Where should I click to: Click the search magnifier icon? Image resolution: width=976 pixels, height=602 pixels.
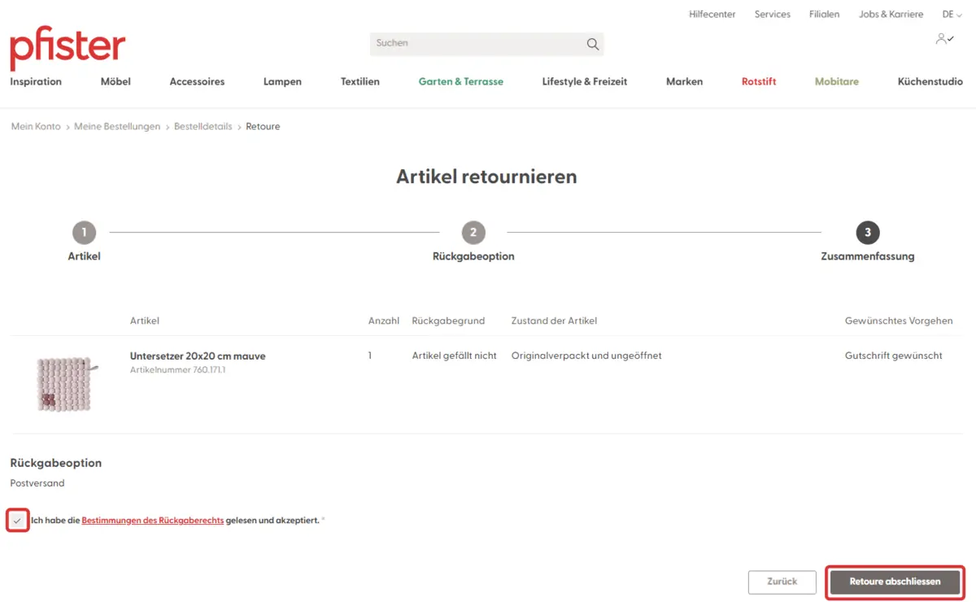[592, 44]
